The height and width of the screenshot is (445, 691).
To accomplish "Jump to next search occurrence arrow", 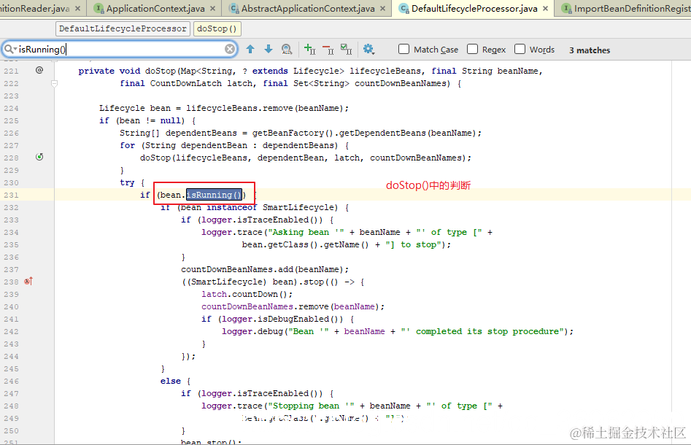I will click(x=269, y=50).
